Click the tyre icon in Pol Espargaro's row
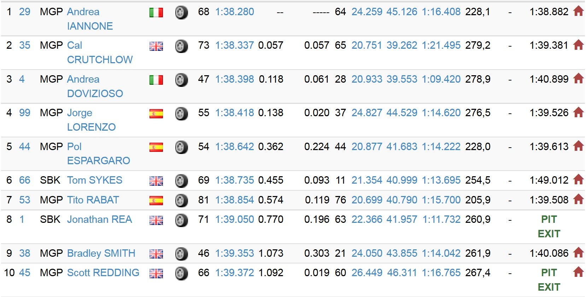Viewport: 586px width, 297px height. (181, 147)
